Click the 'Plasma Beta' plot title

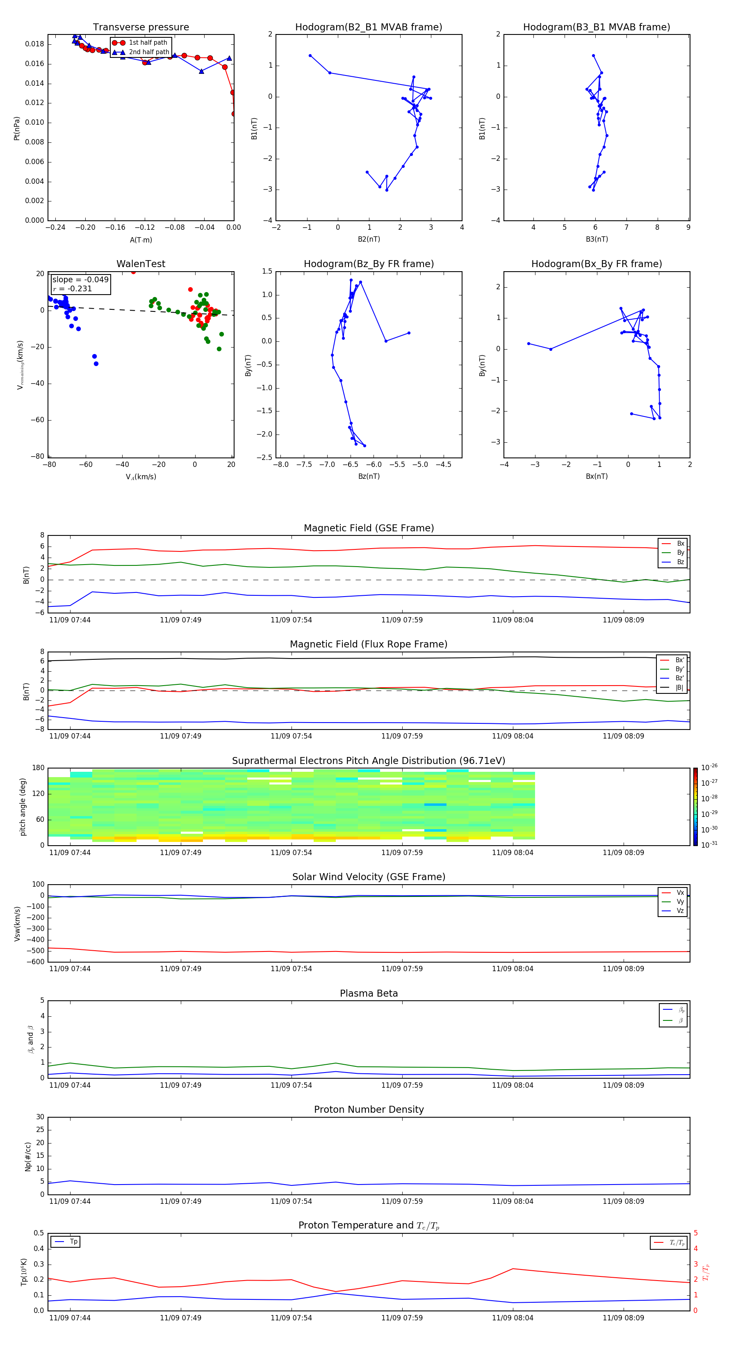point(369,993)
